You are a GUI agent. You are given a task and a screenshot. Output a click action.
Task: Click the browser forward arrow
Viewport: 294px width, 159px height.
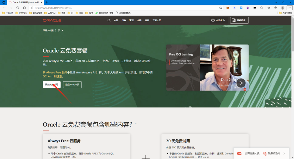tap(11, 8)
